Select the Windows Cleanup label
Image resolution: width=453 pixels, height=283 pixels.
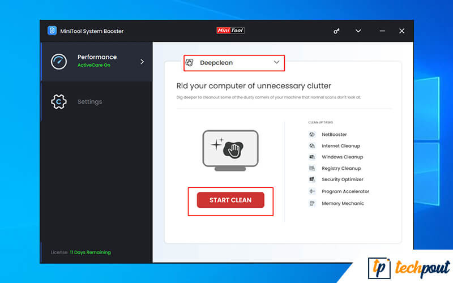[343, 157]
